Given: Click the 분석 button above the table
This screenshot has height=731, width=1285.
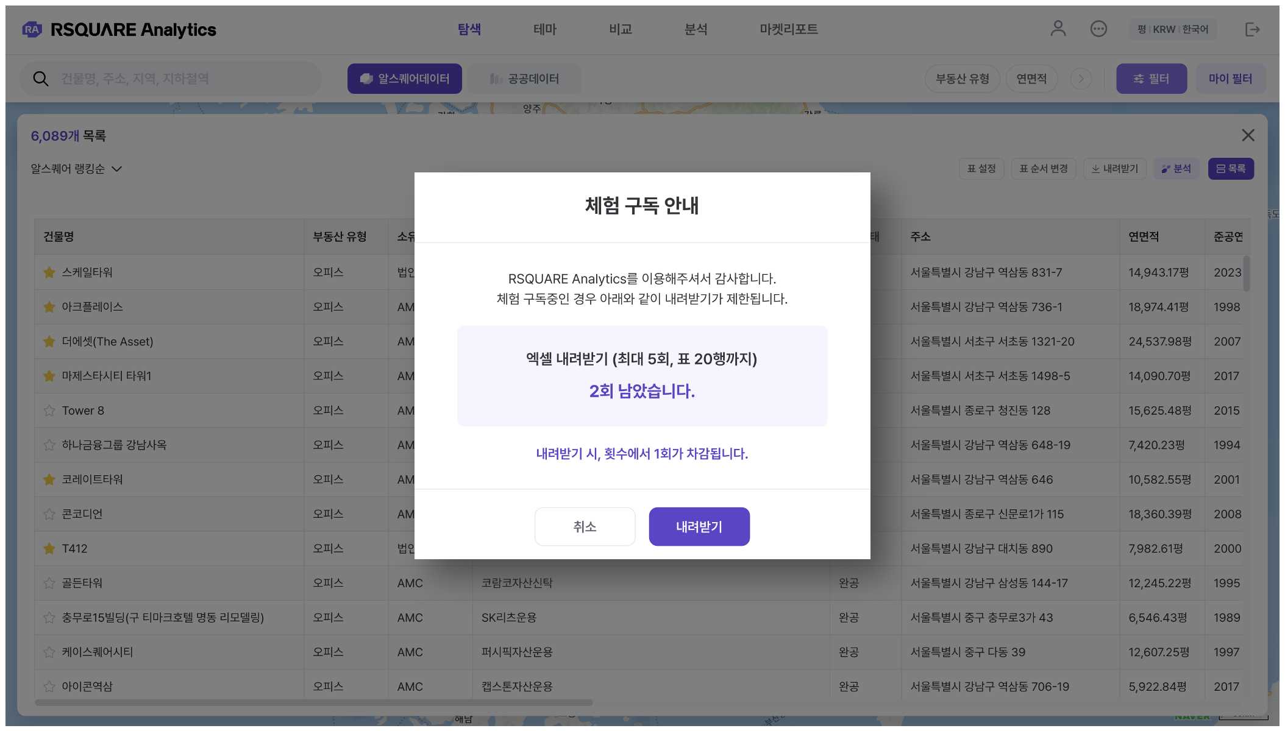Looking at the screenshot, I should pyautogui.click(x=1176, y=169).
